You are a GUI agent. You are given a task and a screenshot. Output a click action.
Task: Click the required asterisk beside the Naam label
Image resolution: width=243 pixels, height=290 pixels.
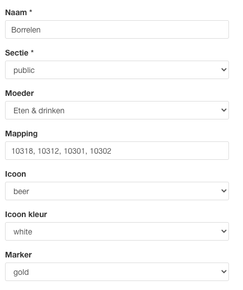point(31,11)
